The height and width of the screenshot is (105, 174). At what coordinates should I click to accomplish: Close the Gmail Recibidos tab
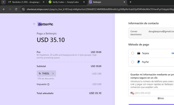(x=43, y=2)
